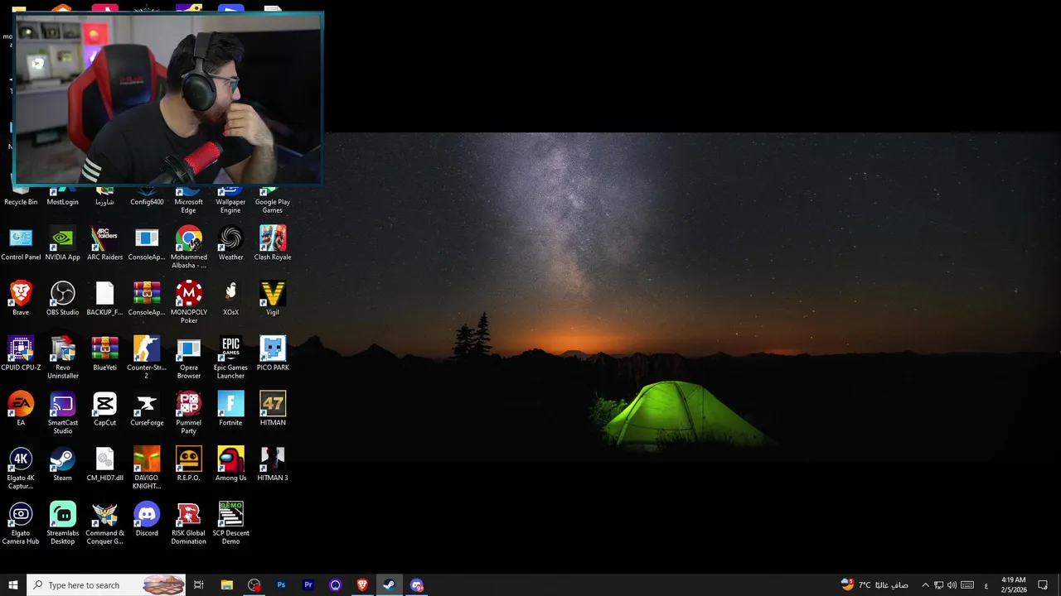The image size is (1061, 596).
Task: Select Command & Conquer shortcut
Action: pos(104,523)
